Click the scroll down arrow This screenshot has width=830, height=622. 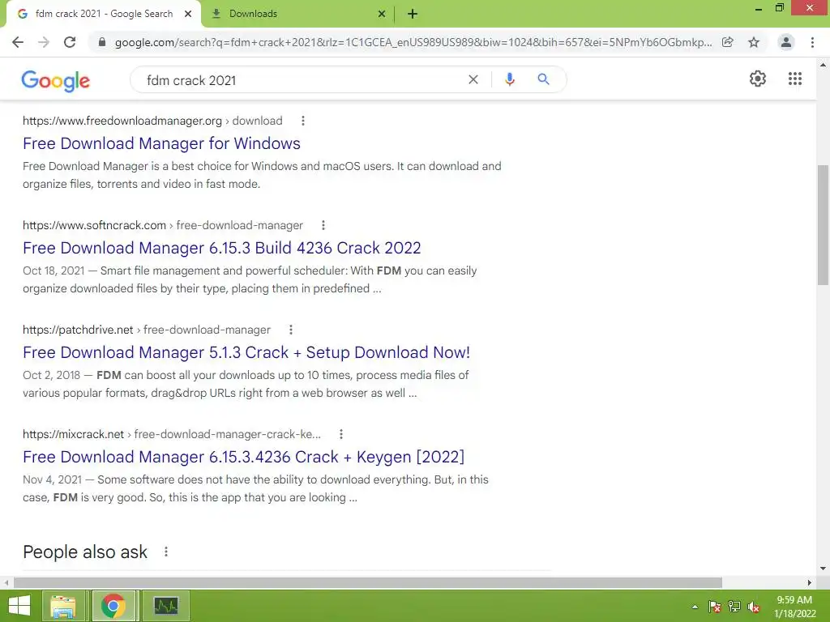(823, 569)
